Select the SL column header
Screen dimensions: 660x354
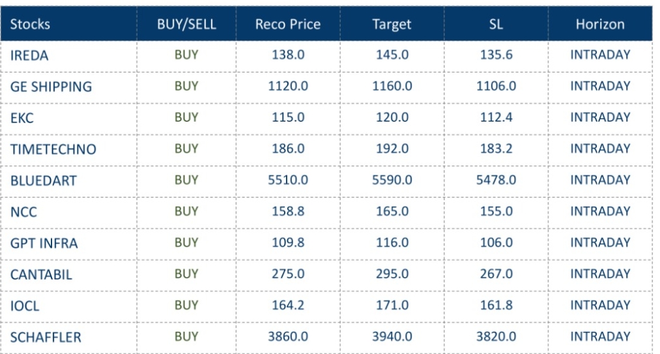click(496, 25)
